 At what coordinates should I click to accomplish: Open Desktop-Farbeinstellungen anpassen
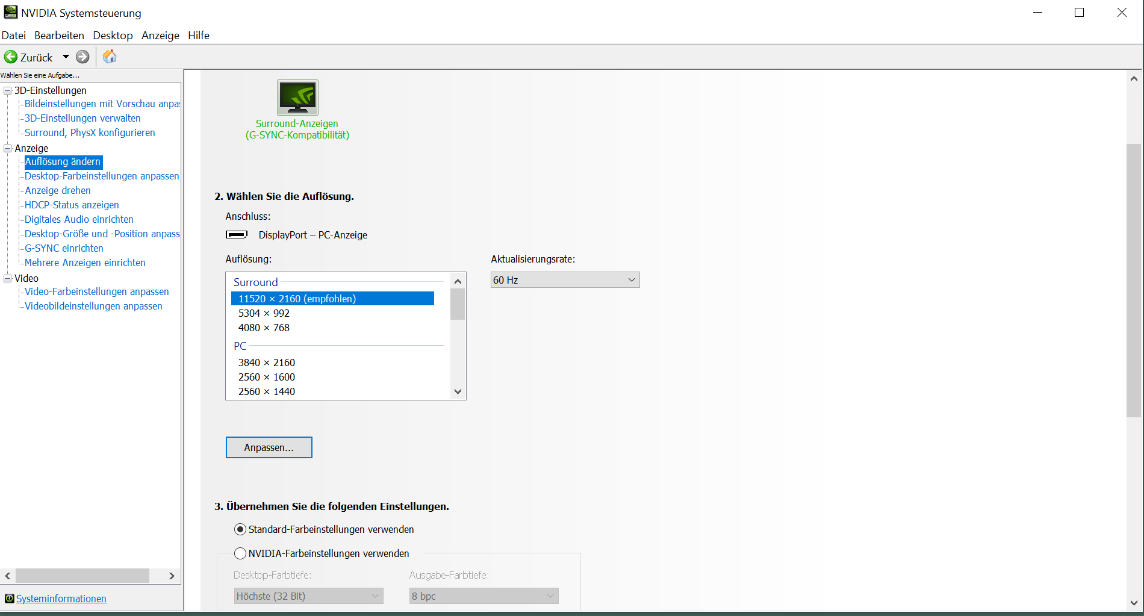pyautogui.click(x=102, y=176)
